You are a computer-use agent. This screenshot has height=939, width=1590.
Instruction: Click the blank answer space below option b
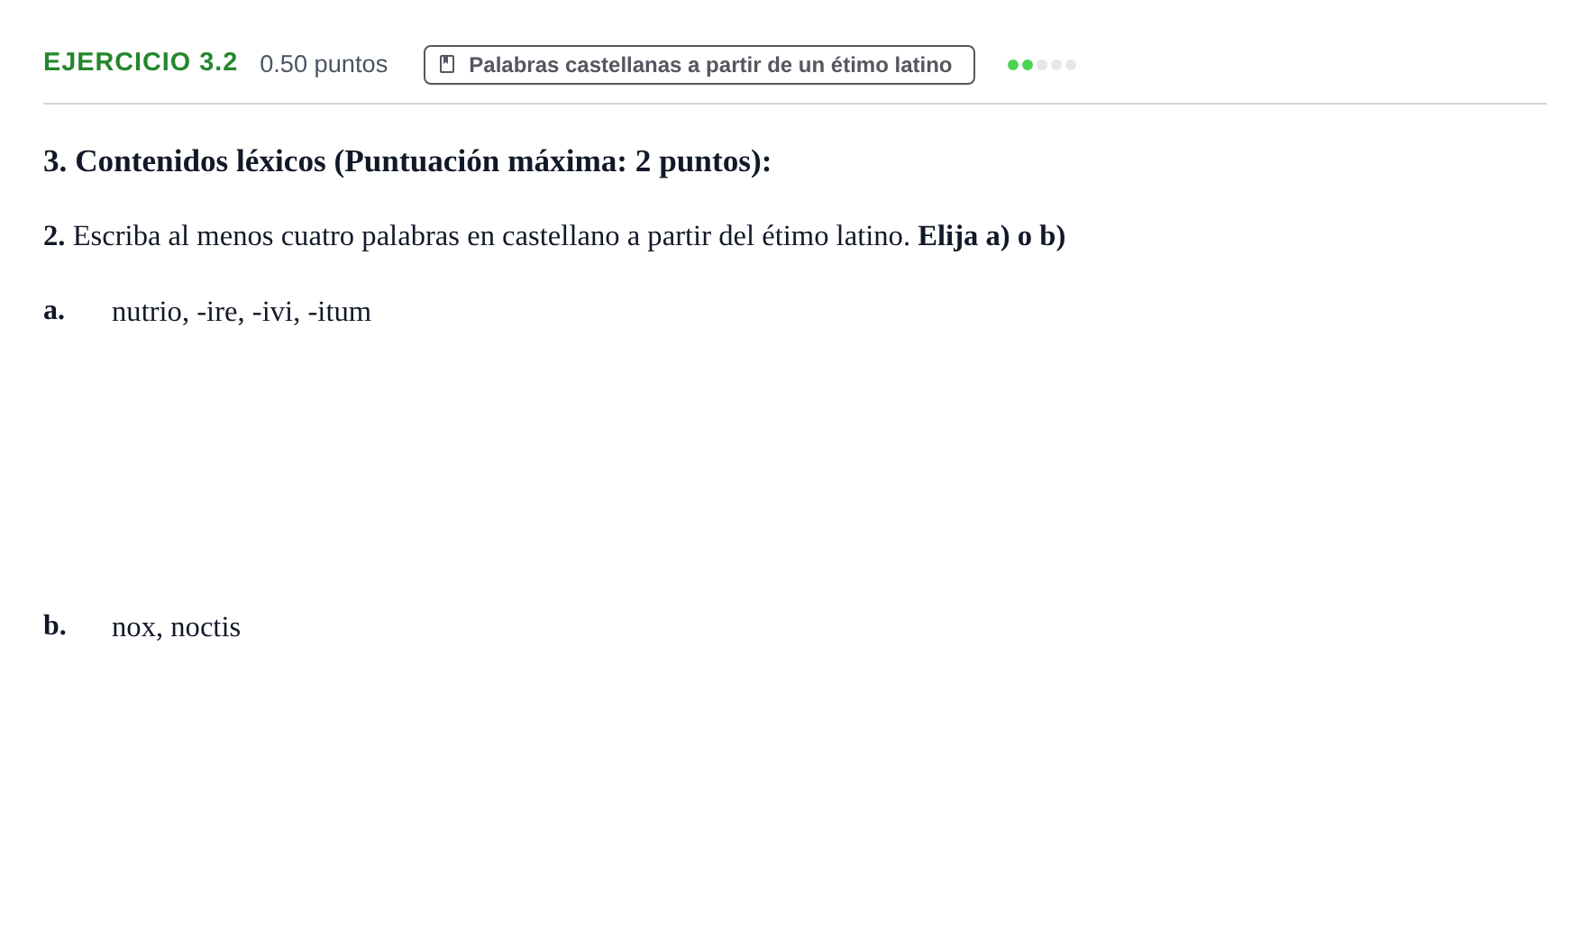pos(793,784)
